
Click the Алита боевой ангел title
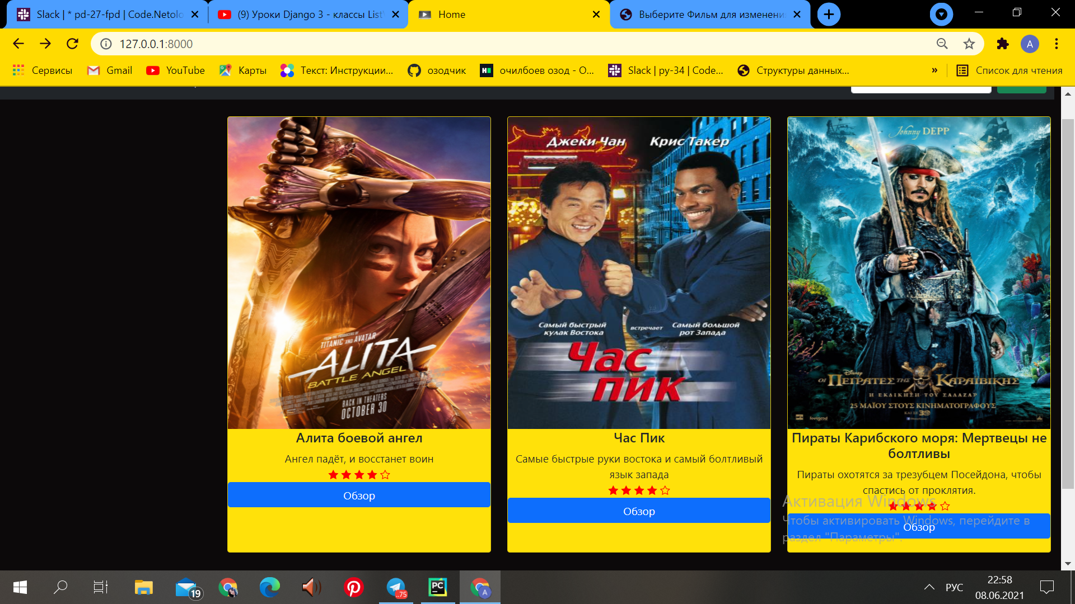(x=359, y=438)
